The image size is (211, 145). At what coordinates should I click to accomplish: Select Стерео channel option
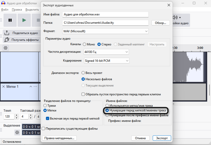[104, 44]
